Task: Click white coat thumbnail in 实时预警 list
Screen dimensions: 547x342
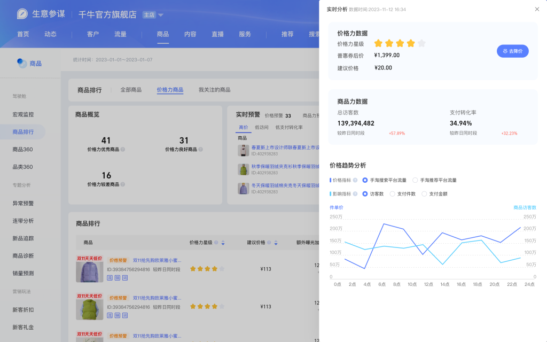Action: (243, 150)
